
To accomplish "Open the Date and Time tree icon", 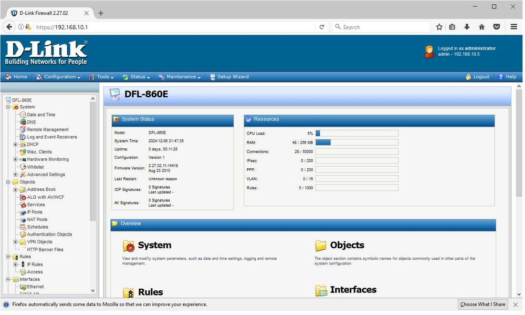I will [x=23, y=115].
